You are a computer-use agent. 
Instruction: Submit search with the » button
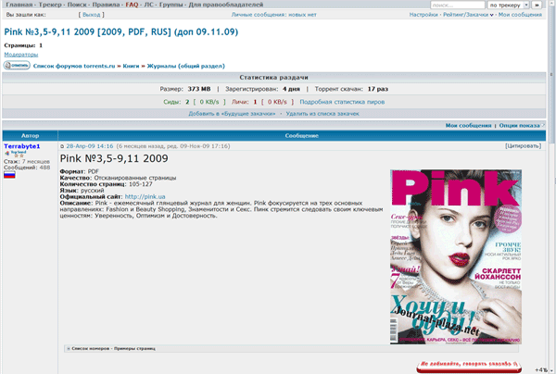537,5
